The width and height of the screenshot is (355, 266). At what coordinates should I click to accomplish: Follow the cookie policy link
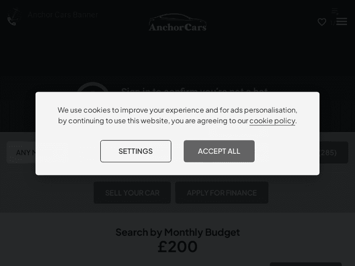(x=272, y=120)
